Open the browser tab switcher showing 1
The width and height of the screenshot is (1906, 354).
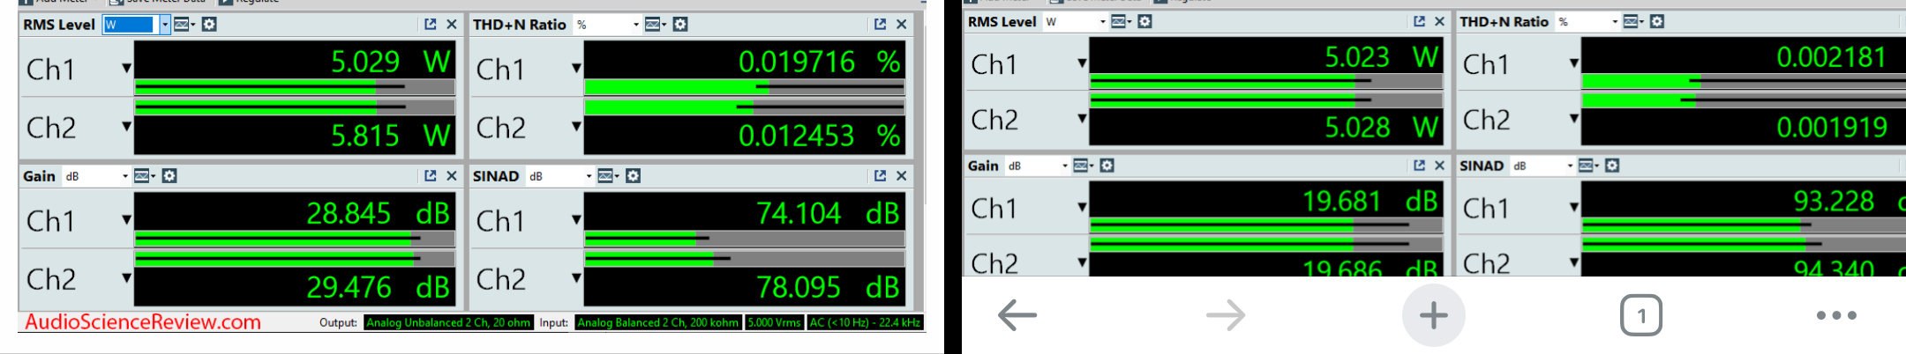1640,315
